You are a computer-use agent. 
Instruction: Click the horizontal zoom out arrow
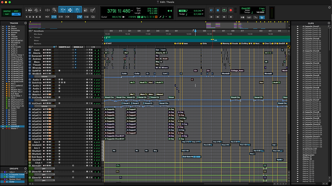click(x=26, y=10)
